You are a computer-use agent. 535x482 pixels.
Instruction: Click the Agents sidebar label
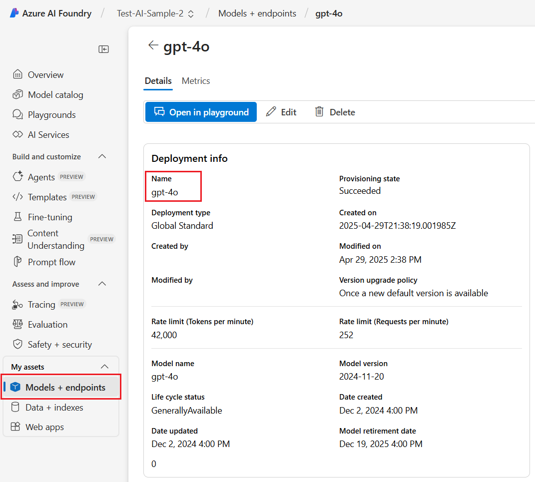[41, 177]
